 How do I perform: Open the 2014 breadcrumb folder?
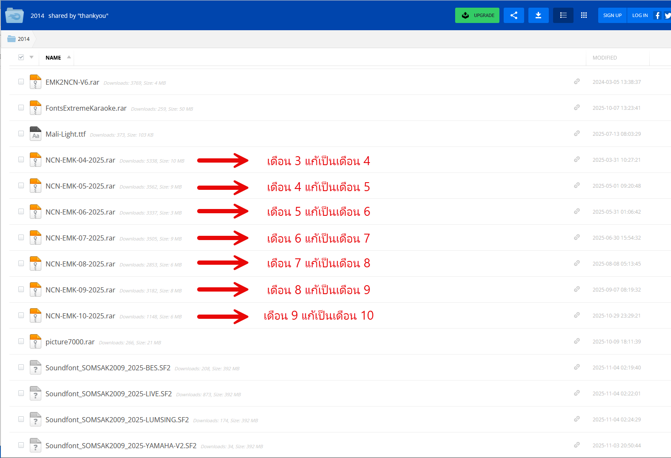[x=23, y=39]
